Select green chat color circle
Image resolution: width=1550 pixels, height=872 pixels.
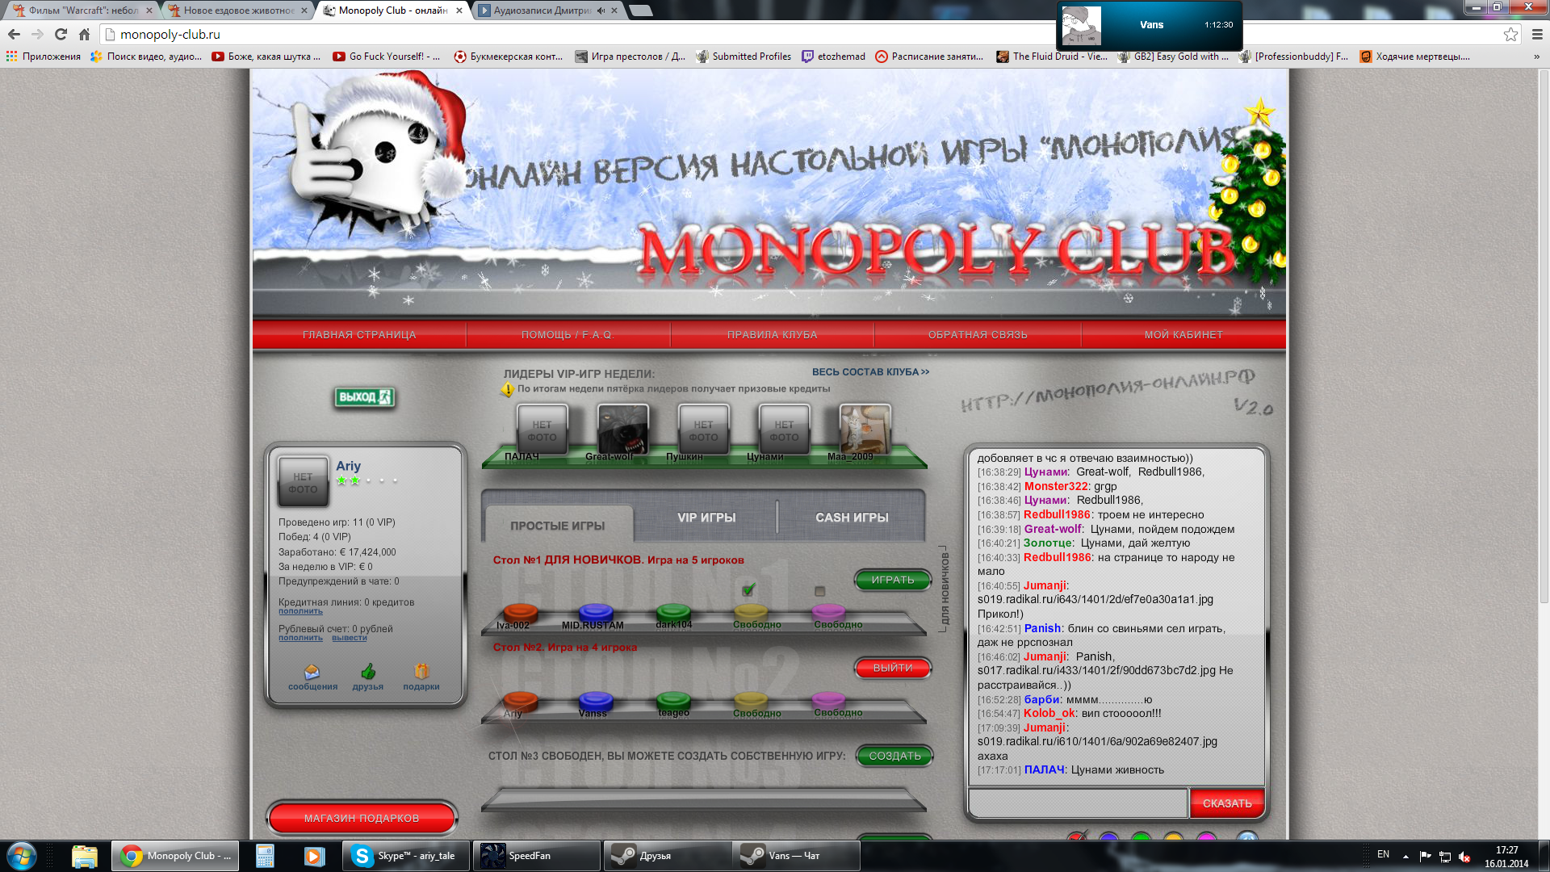coord(1141,838)
